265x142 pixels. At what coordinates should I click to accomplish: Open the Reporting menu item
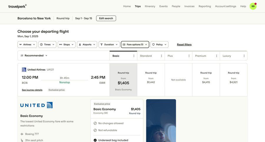pos(205,6)
